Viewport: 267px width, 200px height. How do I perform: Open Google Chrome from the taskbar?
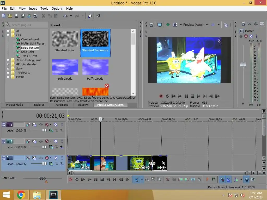(21, 195)
